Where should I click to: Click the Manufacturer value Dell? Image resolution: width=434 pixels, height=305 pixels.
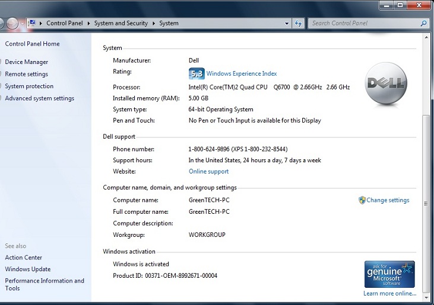tap(194, 60)
